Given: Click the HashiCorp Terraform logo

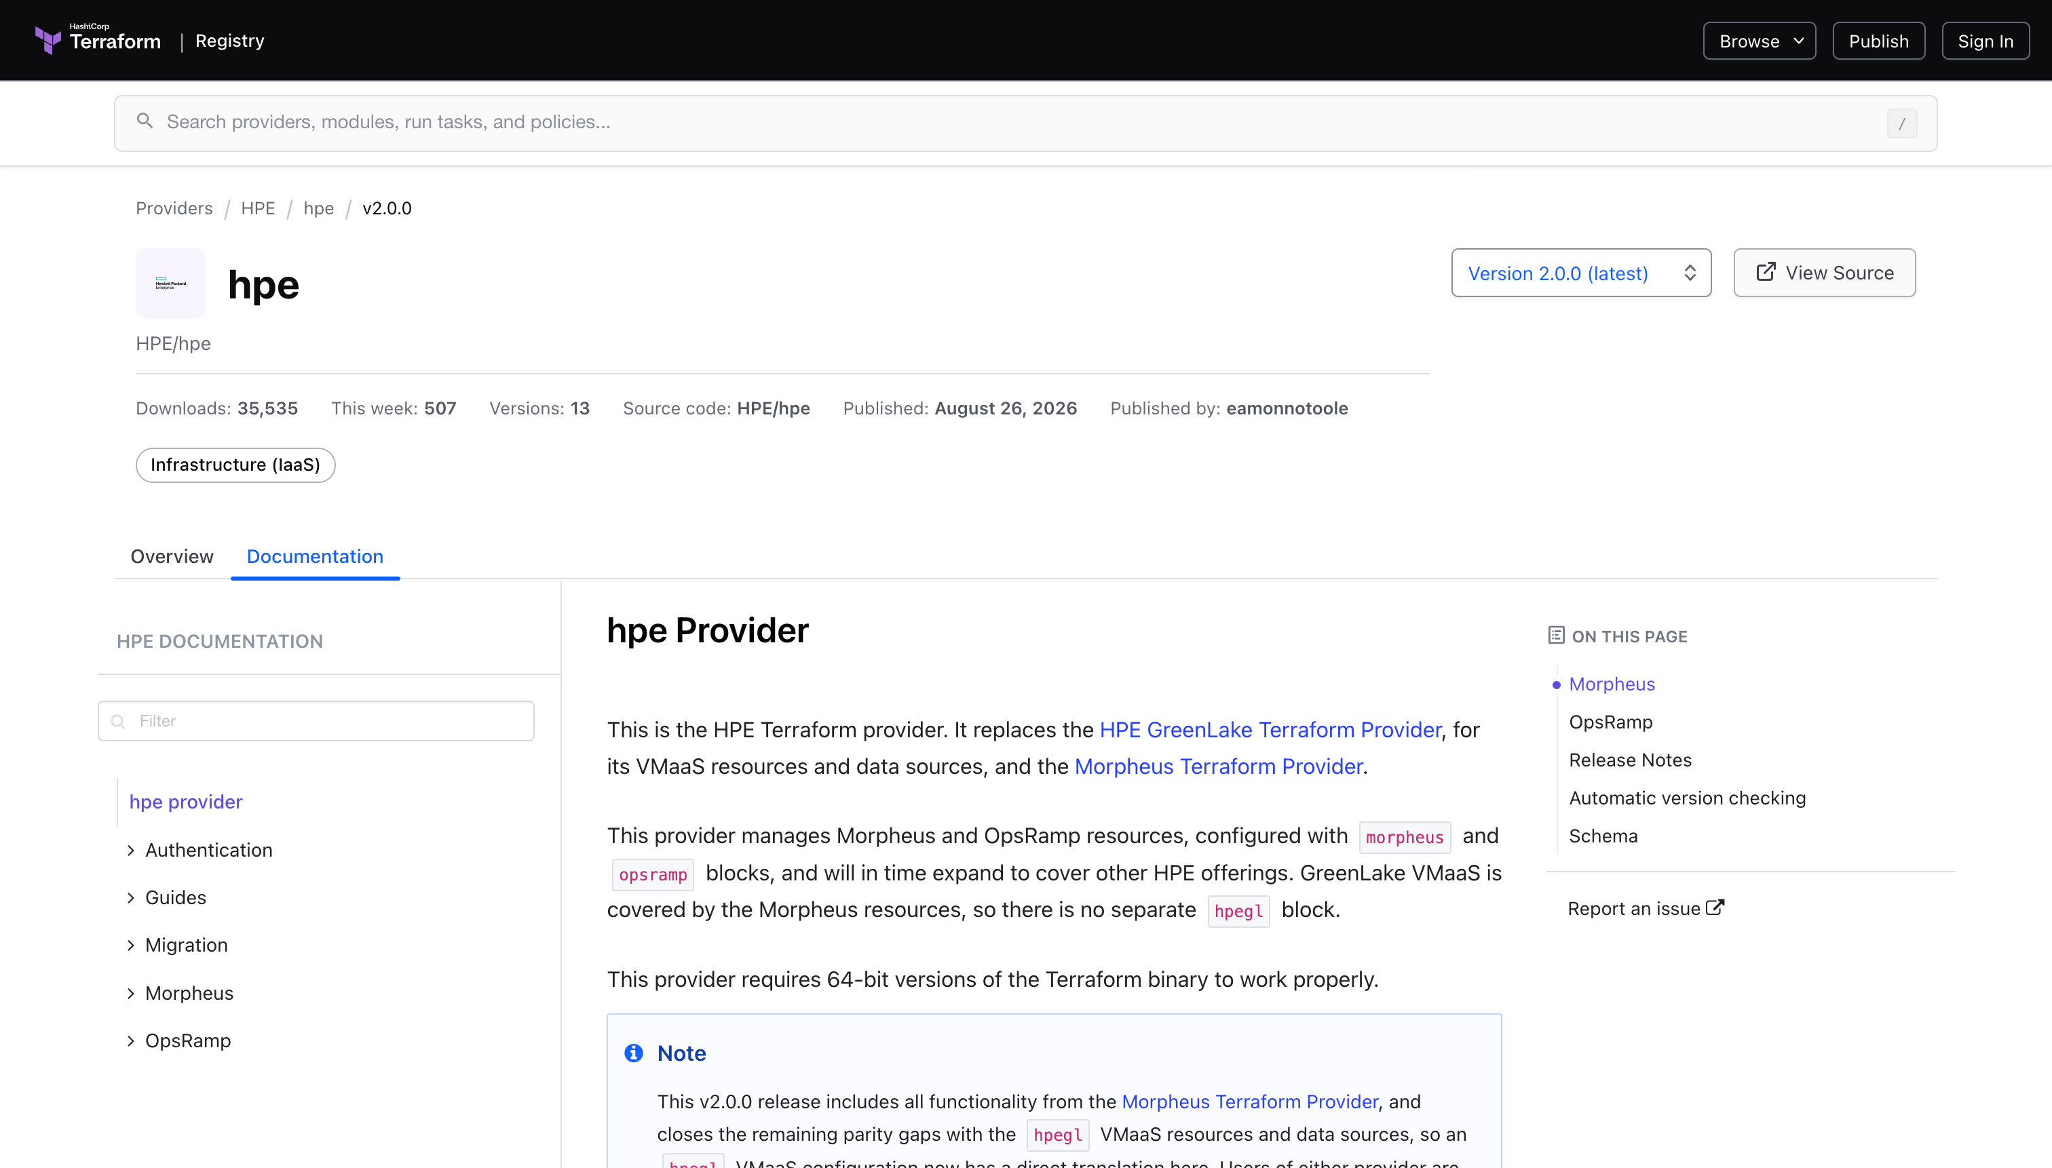Looking at the screenshot, I should (98, 39).
